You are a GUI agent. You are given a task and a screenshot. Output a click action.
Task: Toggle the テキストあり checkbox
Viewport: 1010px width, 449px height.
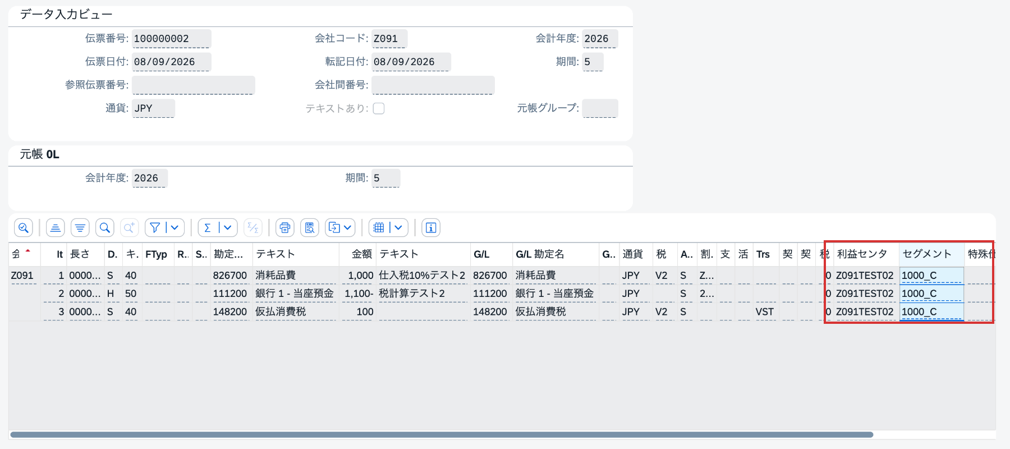click(379, 108)
